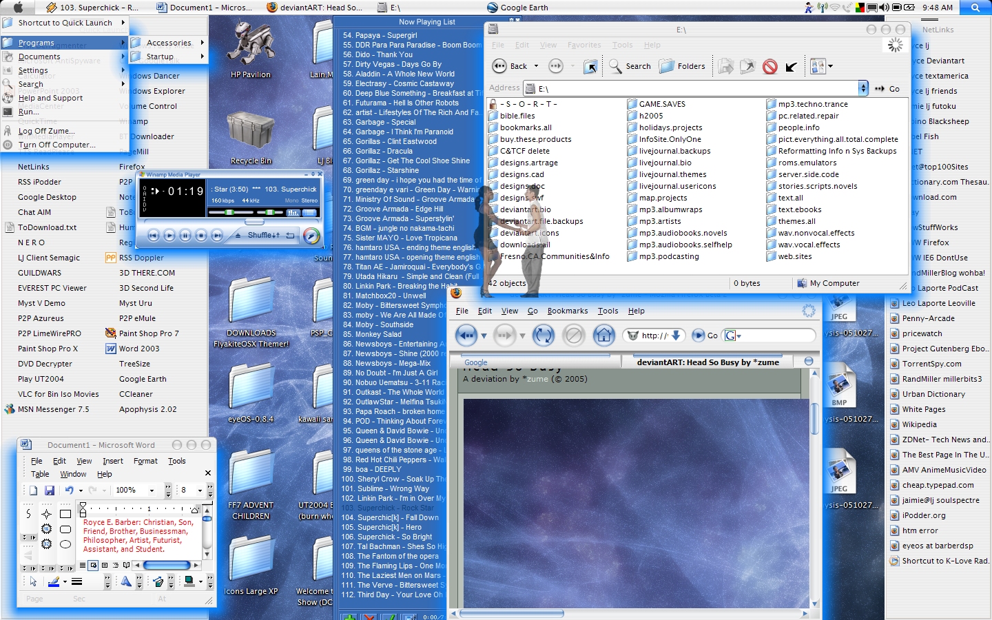992x620 pixels.
Task: Click Firefox URL field
Action: pos(654,335)
